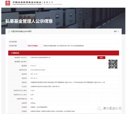Screen dimensions: 127x114
Task: Click the office address value ending 1001
Action: pyautogui.click(x=45, y=86)
